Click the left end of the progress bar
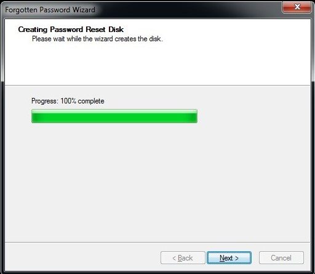This screenshot has width=315, height=274. pyautogui.click(x=34, y=116)
